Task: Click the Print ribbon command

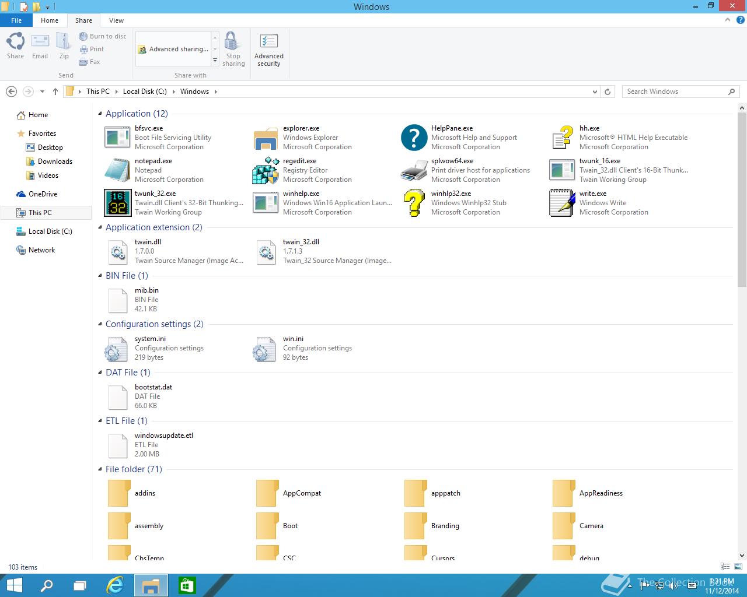Action: pyautogui.click(x=92, y=49)
